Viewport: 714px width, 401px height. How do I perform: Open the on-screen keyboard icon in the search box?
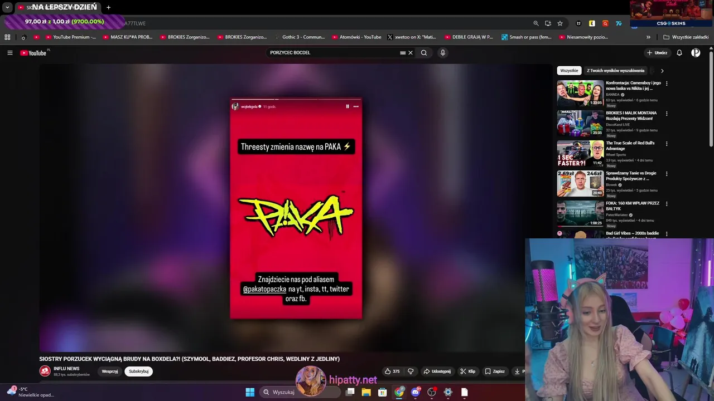click(x=403, y=53)
